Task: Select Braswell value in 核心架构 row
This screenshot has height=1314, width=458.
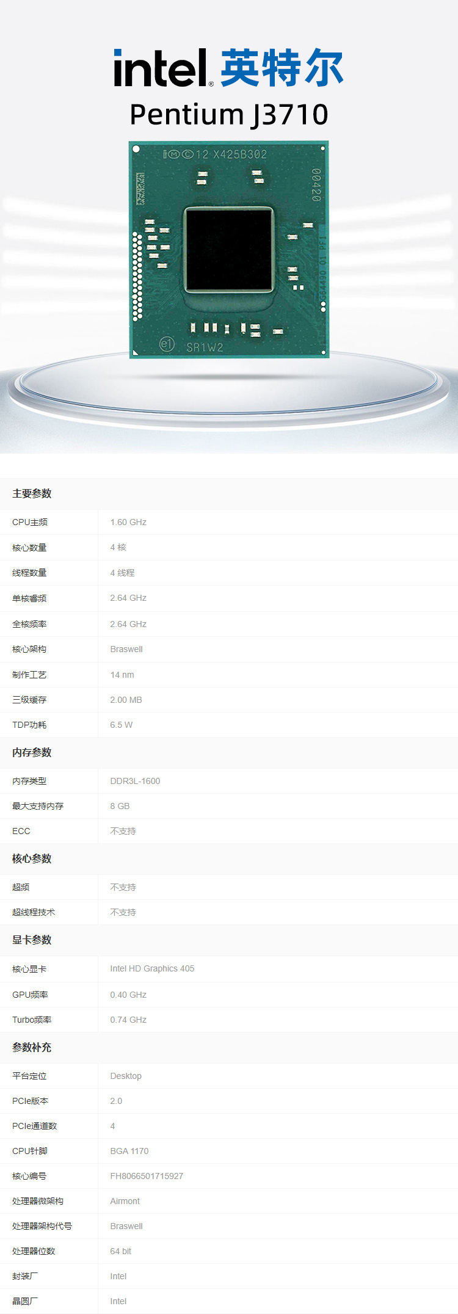Action: [x=126, y=649]
